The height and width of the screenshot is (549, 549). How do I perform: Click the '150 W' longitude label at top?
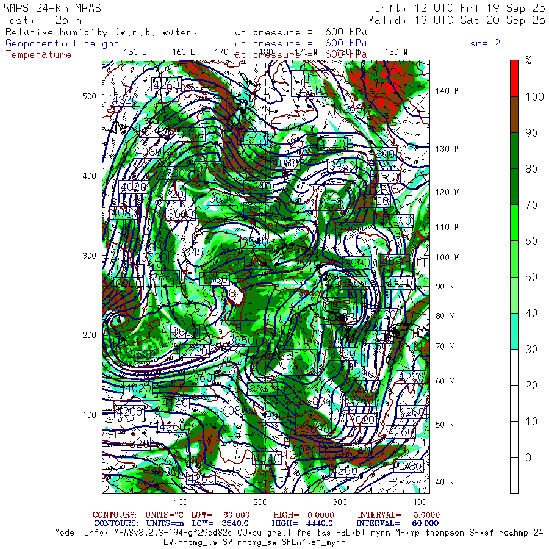click(x=396, y=52)
